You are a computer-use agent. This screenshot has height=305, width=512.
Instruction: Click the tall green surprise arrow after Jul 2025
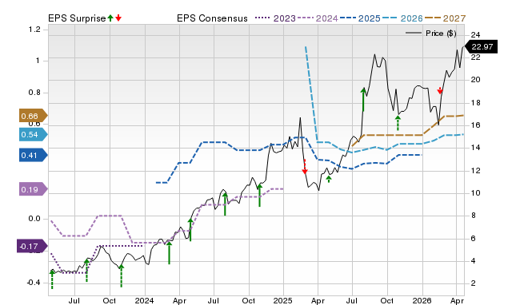(363, 100)
